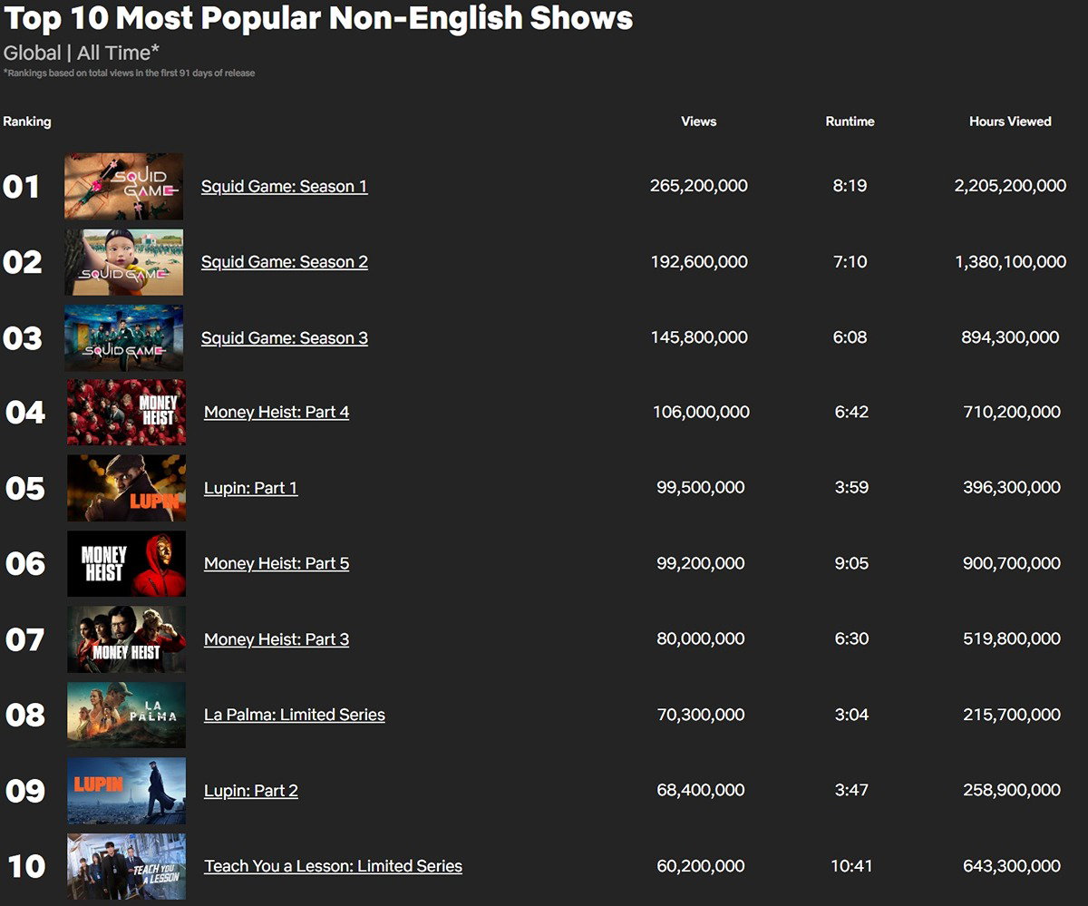This screenshot has height=906, width=1088.
Task: Click runtime 7:10 for Squid Game Season 2
Action: [850, 262]
